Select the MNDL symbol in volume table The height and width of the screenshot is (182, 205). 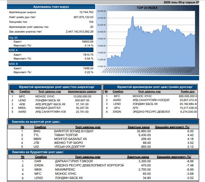pos(22,108)
